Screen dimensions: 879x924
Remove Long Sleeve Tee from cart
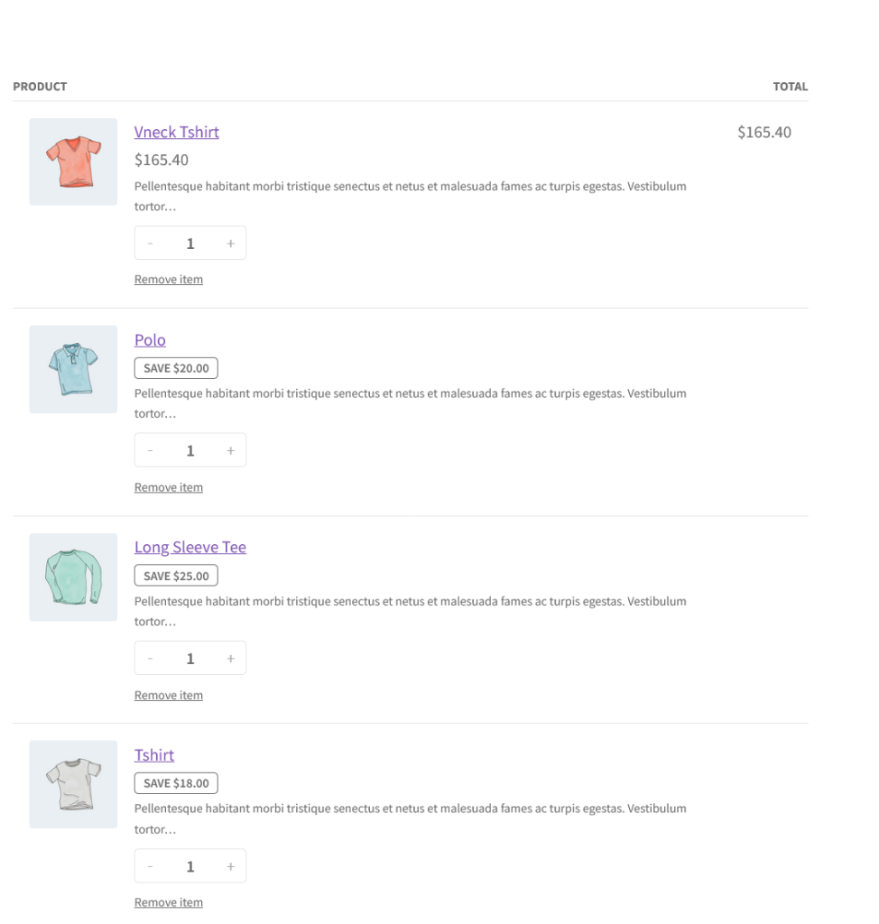point(169,696)
